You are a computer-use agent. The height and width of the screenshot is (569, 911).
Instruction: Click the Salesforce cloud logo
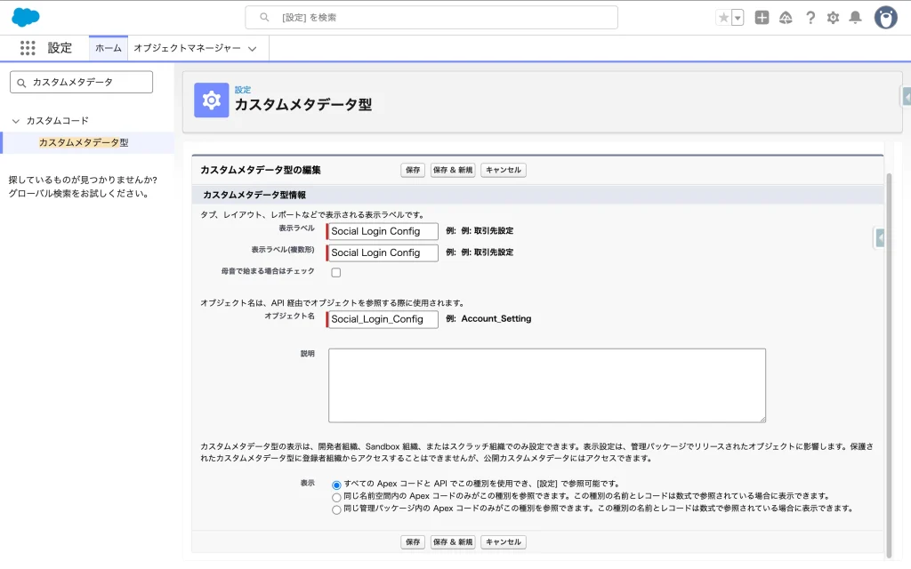(26, 17)
